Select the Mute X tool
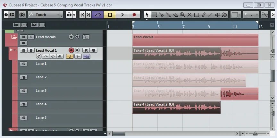 pyautogui.click(x=189, y=15)
